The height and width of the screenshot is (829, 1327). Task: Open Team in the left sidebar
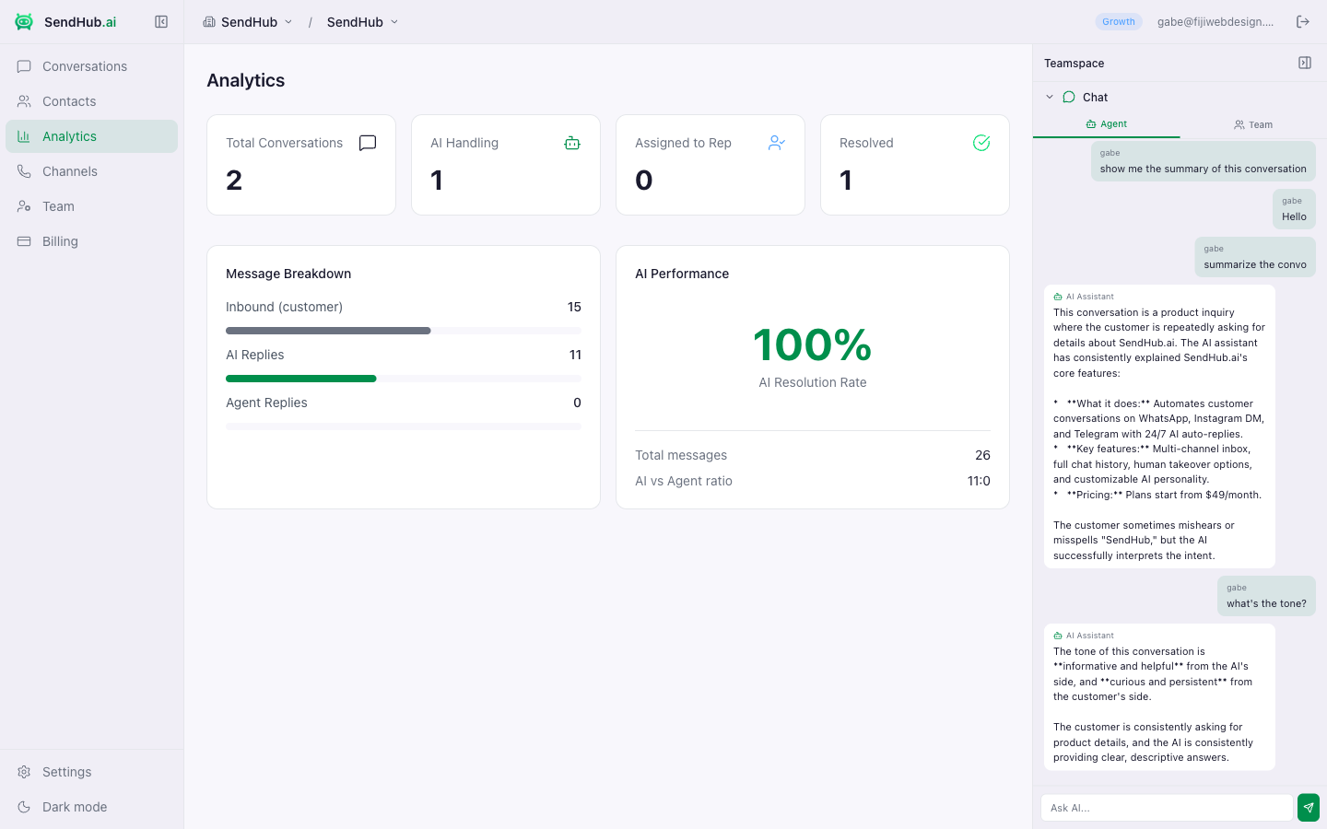92,206
